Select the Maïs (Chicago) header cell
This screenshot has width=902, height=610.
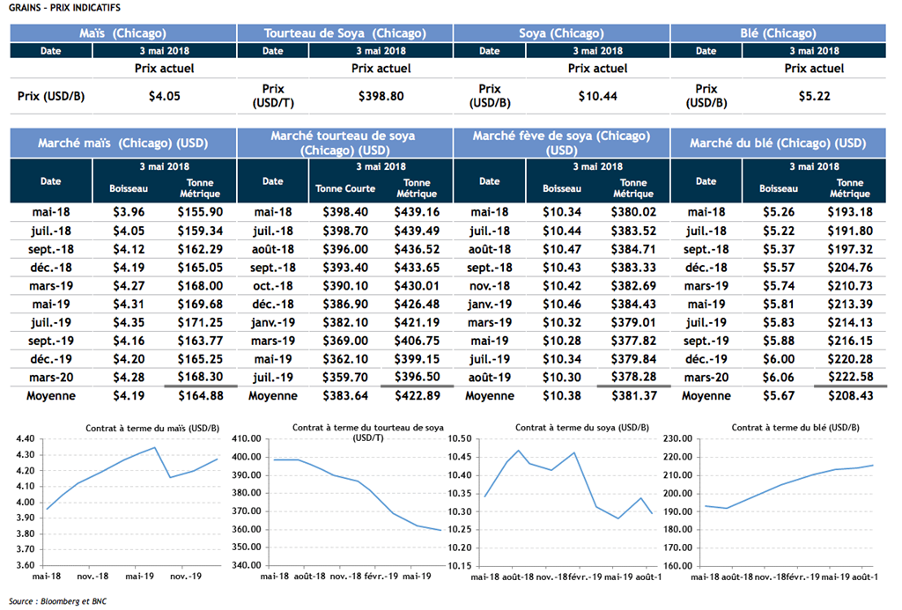point(123,33)
